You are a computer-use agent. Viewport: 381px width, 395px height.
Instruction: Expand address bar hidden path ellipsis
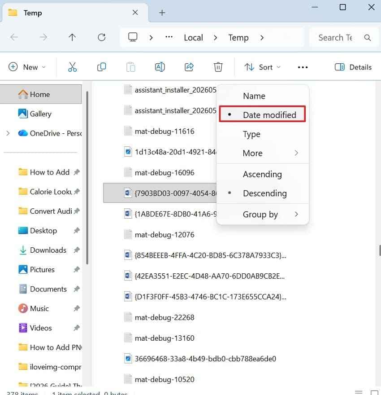[169, 37]
